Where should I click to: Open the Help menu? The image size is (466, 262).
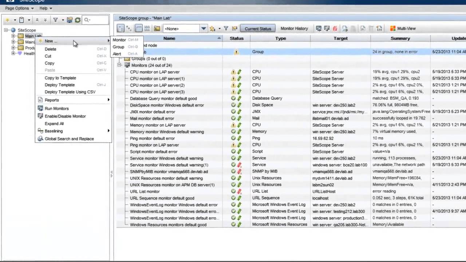(x=46, y=8)
